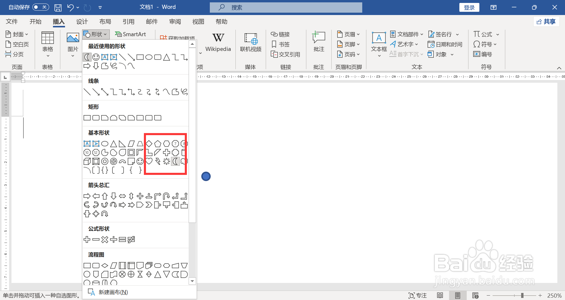
Task: Pick the up arrow in Block Arrows
Action: coord(105,196)
